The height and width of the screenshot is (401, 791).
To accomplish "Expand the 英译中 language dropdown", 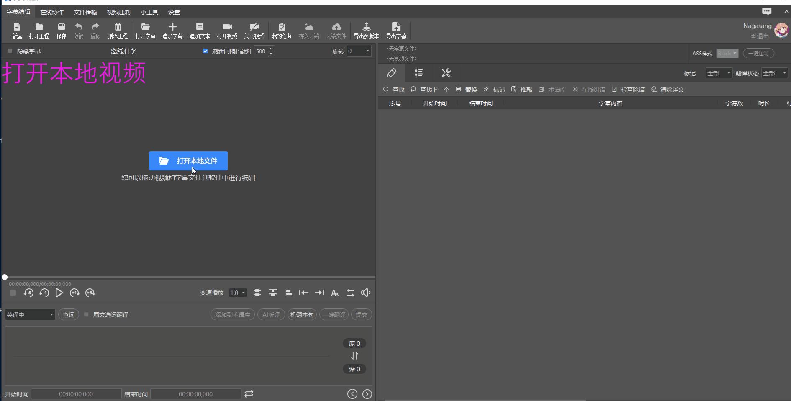I will [x=30, y=314].
